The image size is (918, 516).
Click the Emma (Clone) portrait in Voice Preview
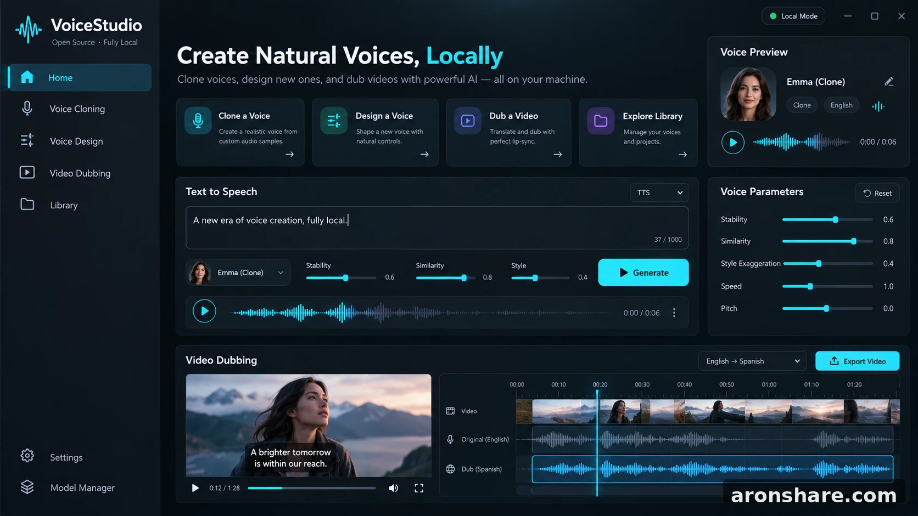(x=748, y=94)
